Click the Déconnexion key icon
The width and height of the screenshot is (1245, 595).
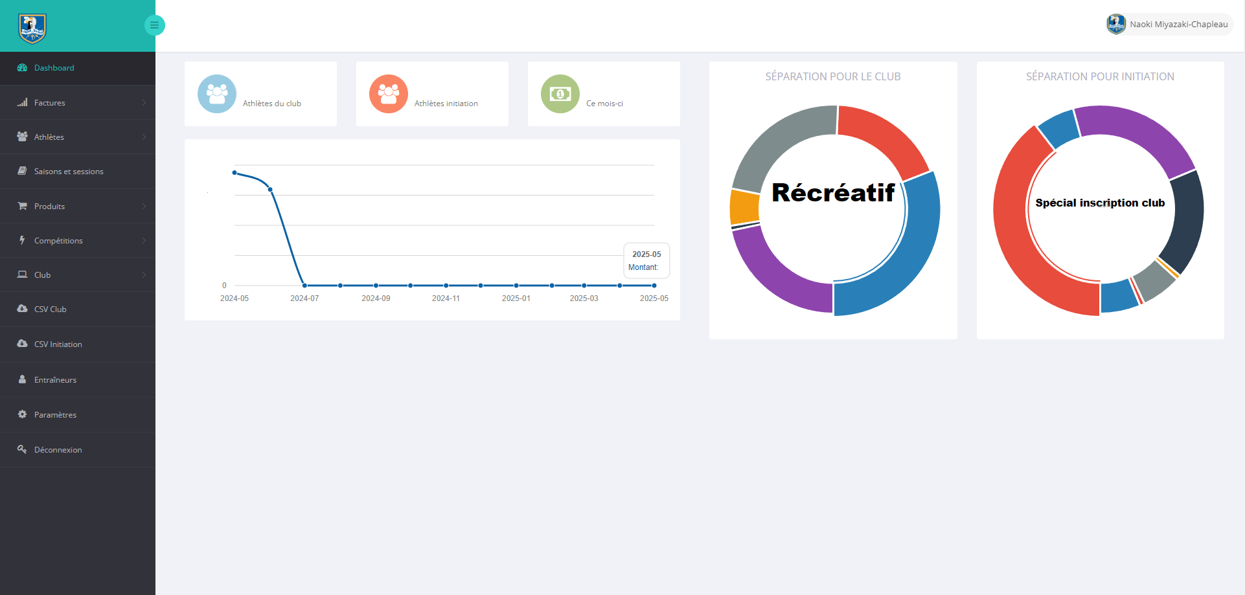pos(22,449)
